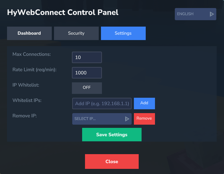Focus the Max Connections input field

tap(87, 58)
